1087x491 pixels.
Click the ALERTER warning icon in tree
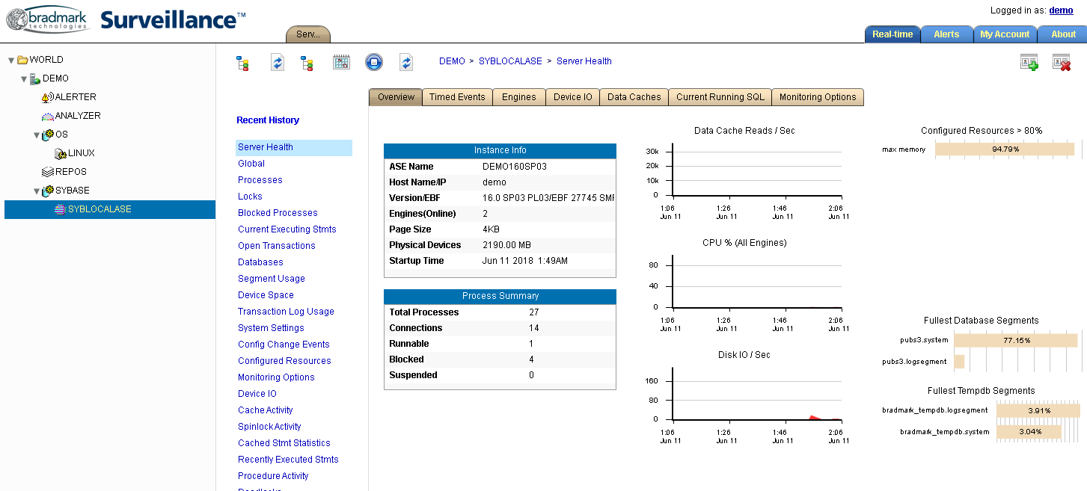[x=48, y=97]
